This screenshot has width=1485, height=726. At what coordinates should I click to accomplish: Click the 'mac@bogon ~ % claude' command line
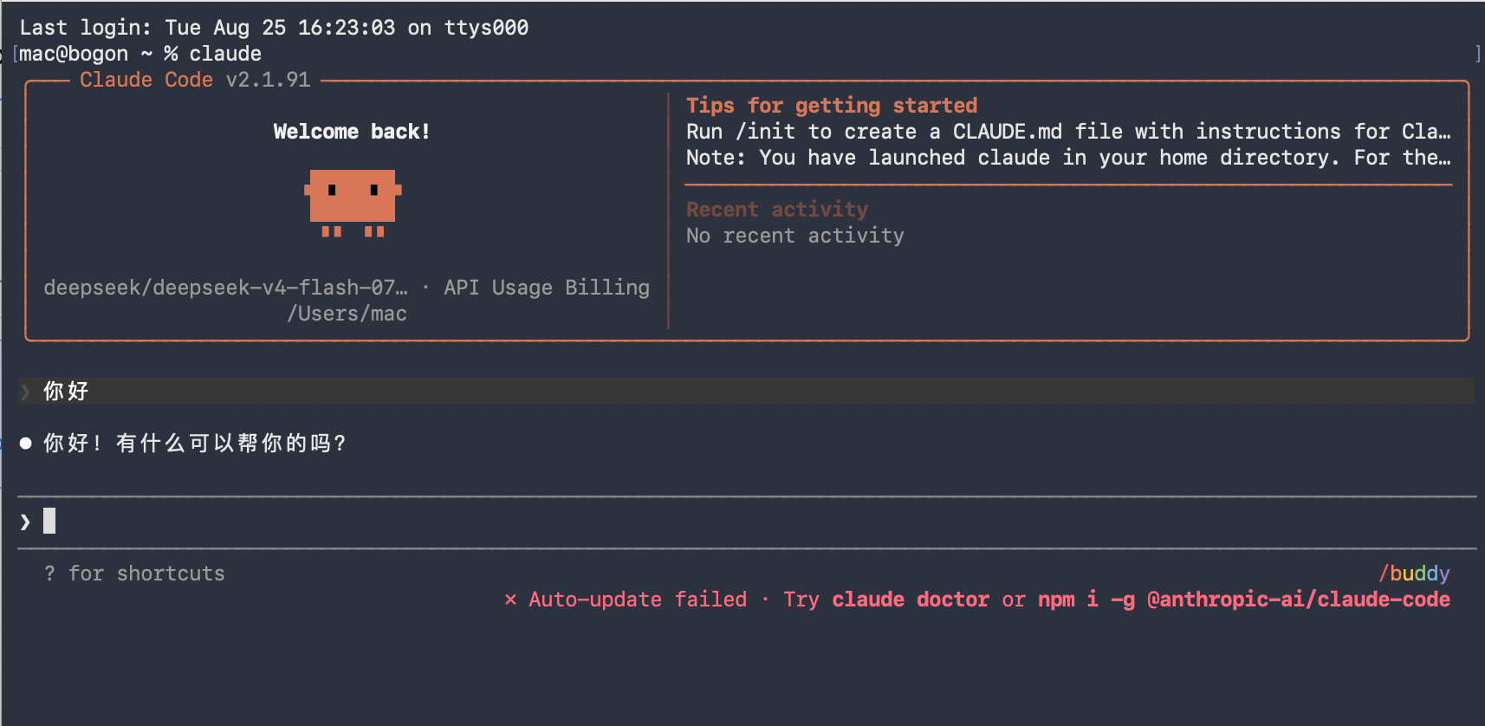(140, 54)
